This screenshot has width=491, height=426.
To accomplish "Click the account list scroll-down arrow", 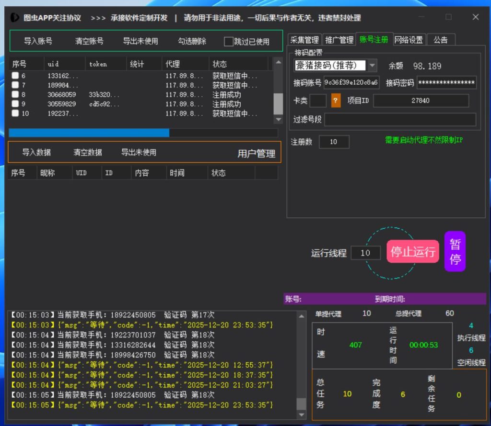I will 278,119.
